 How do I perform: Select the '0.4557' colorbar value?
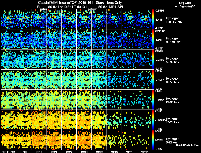(160, 80)
